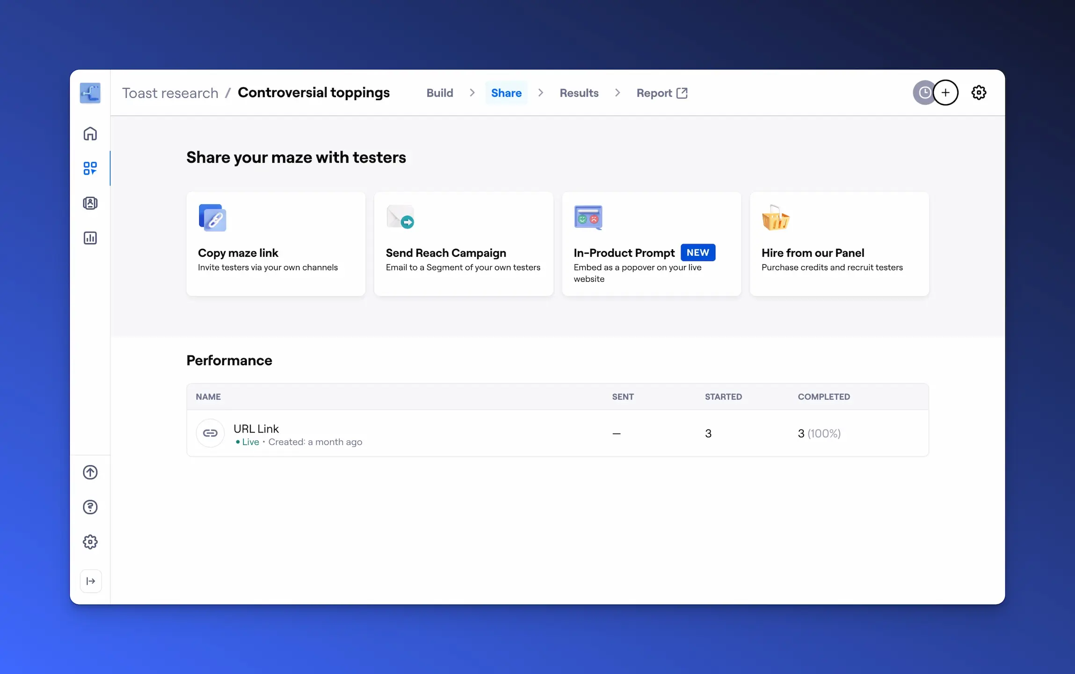Open the help question mark icon
Viewport: 1075px width, 674px height.
(90, 507)
